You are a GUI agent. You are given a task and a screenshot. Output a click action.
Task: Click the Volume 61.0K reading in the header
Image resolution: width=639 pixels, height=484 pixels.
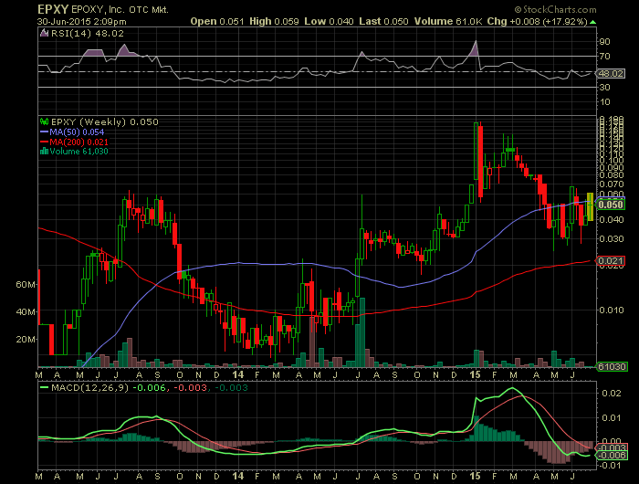448,22
